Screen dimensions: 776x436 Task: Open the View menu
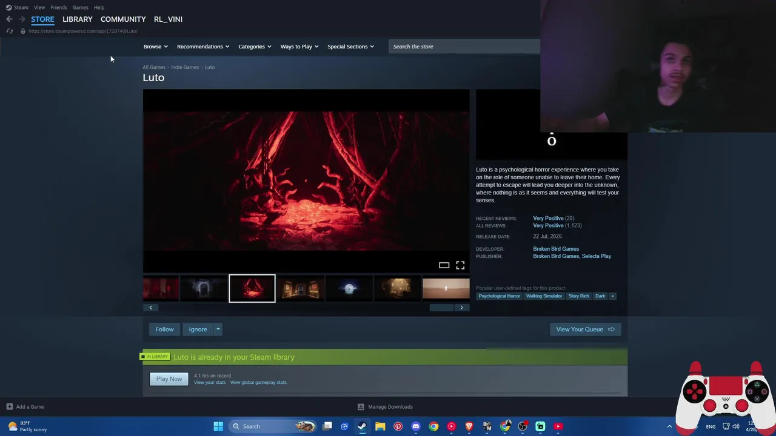tap(39, 7)
